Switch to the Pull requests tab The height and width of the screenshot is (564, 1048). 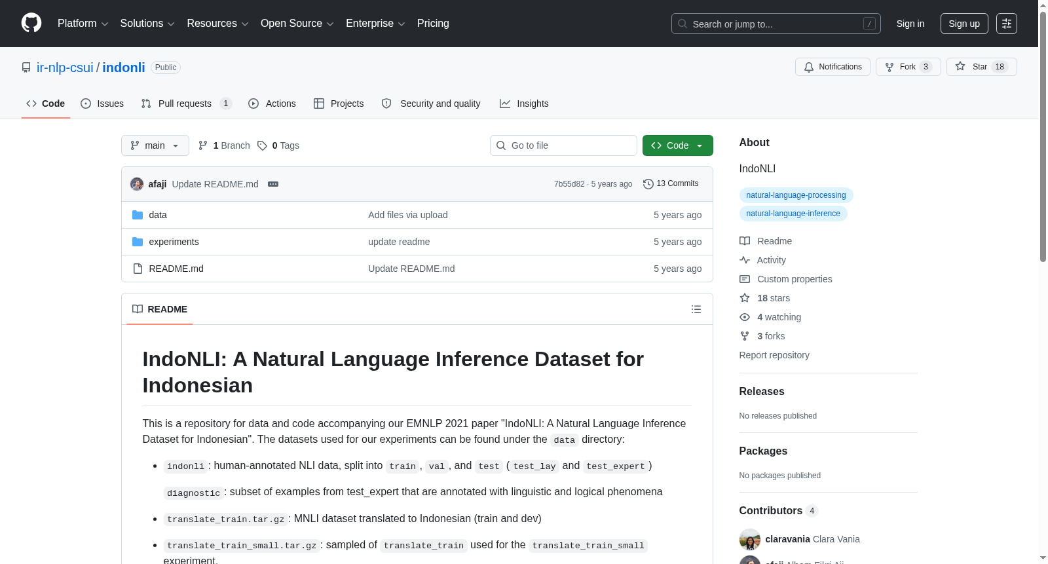click(187, 103)
